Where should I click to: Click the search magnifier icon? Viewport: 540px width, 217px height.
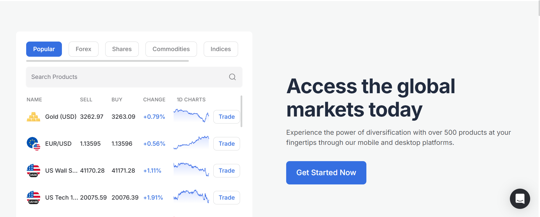click(232, 77)
